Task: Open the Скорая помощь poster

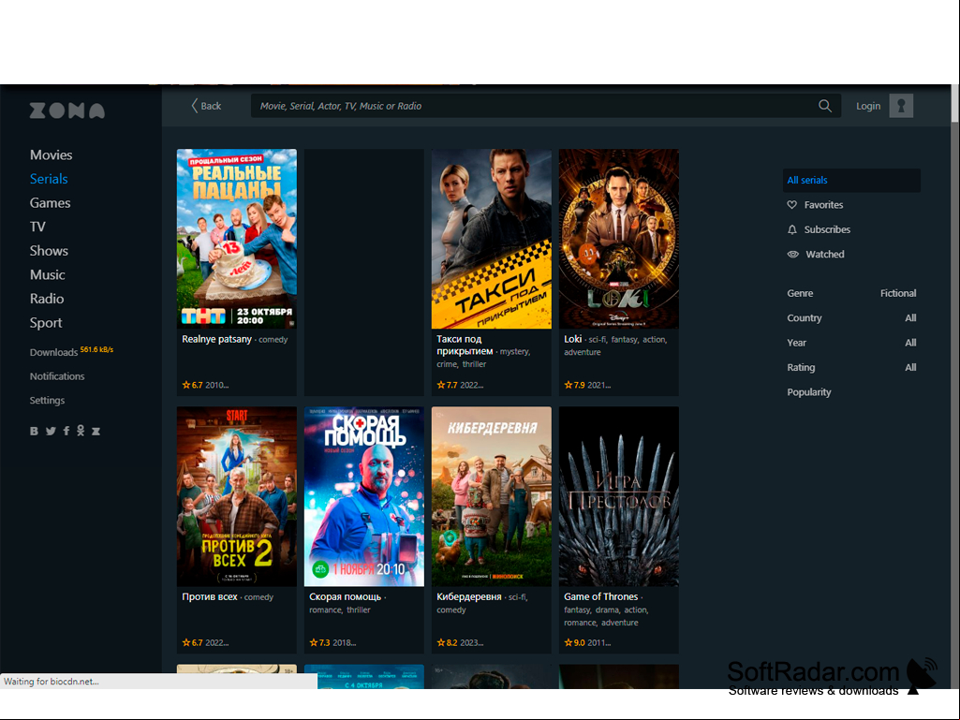Action: [x=364, y=496]
